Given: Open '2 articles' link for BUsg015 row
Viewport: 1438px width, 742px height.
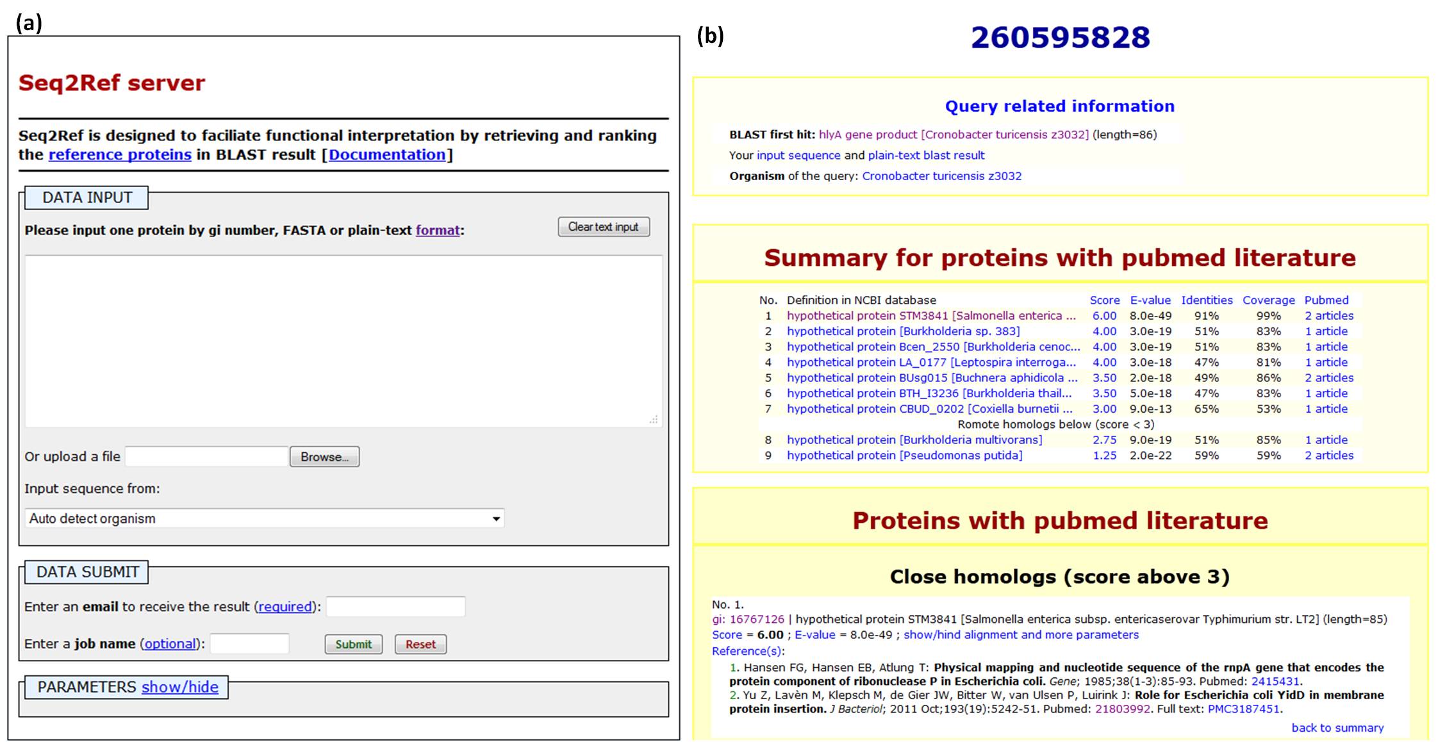Looking at the screenshot, I should click(x=1329, y=378).
